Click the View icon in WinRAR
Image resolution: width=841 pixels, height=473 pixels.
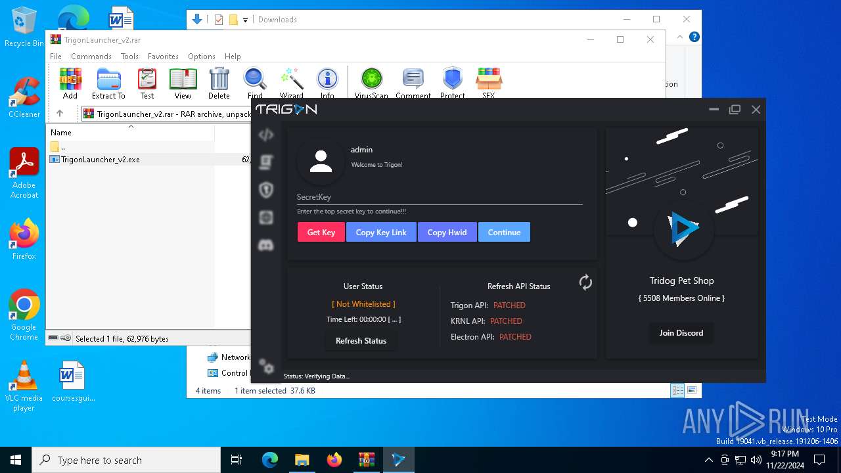(x=183, y=83)
